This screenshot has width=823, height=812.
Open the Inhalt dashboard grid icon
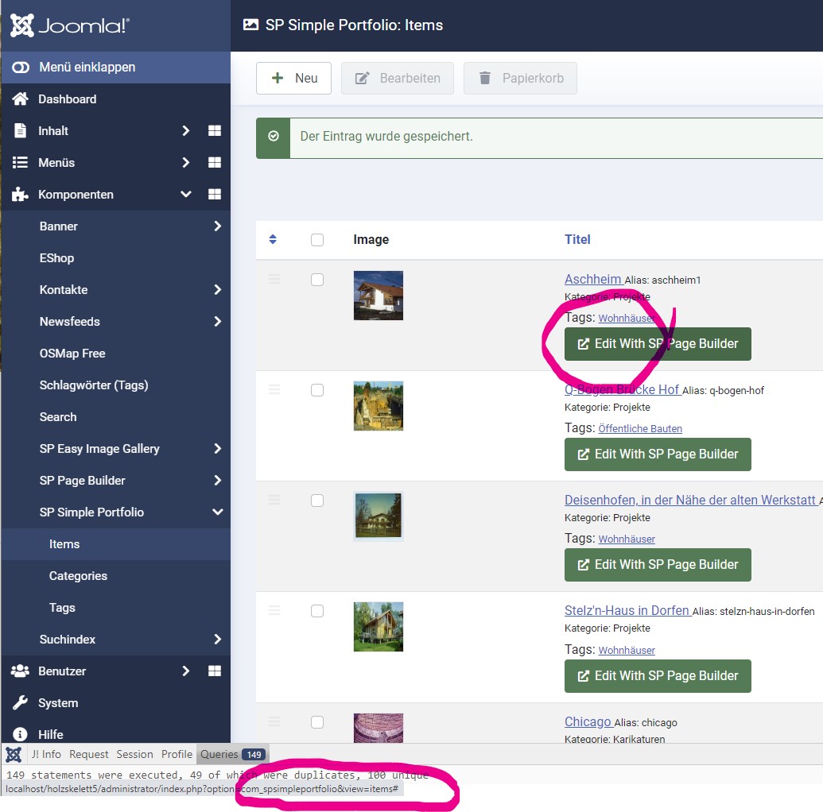[214, 131]
